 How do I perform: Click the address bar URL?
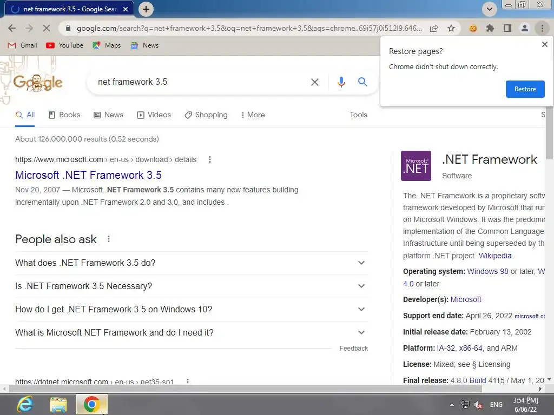[x=249, y=28]
